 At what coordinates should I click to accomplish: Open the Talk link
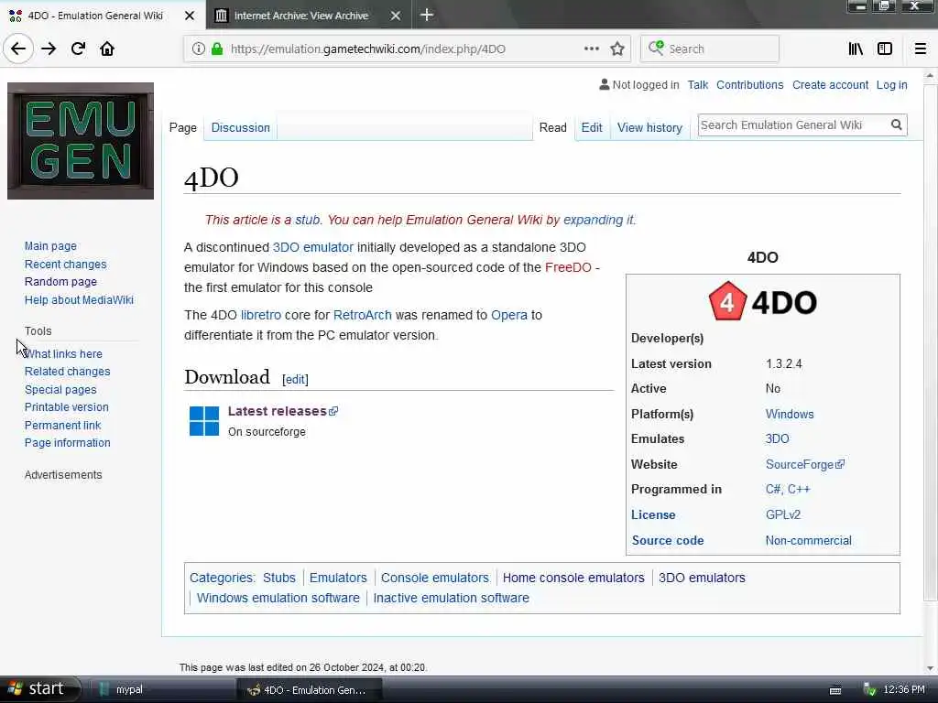point(697,85)
